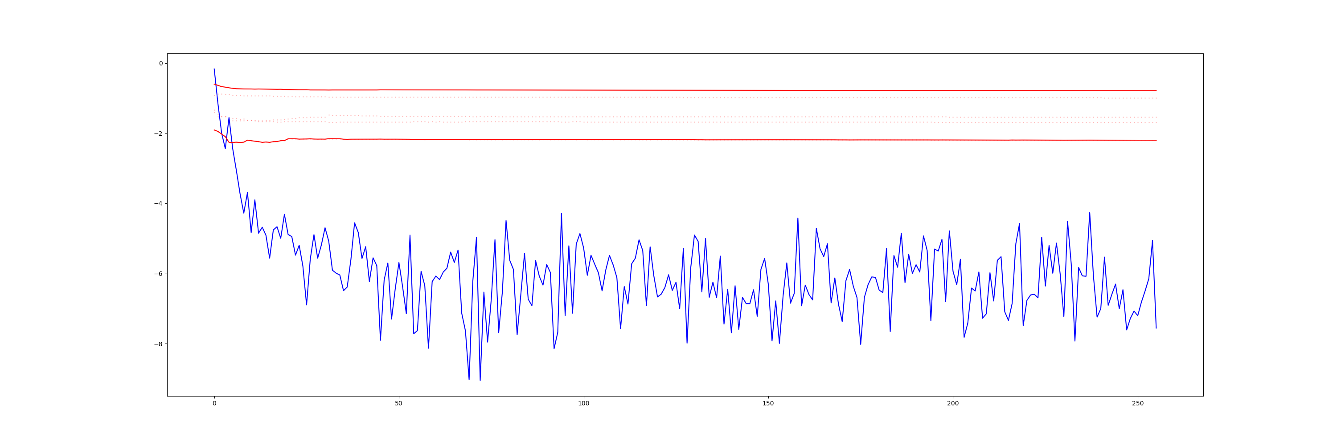Image resolution: width=1337 pixels, height=445 pixels.
Task: Click the y-axis tick label −2
Action: click(x=158, y=133)
